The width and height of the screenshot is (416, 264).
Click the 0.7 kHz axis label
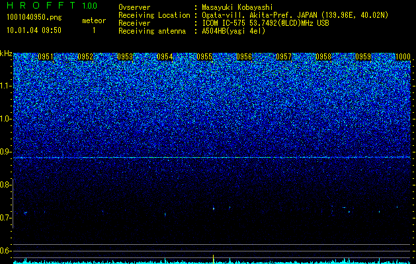click(x=5, y=218)
